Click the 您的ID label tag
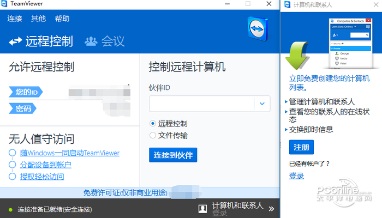 26,92
